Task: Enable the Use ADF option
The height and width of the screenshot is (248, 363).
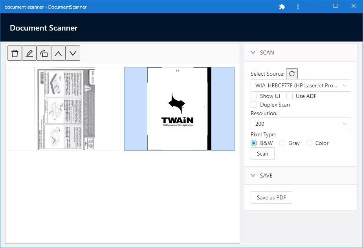Action: click(x=290, y=96)
